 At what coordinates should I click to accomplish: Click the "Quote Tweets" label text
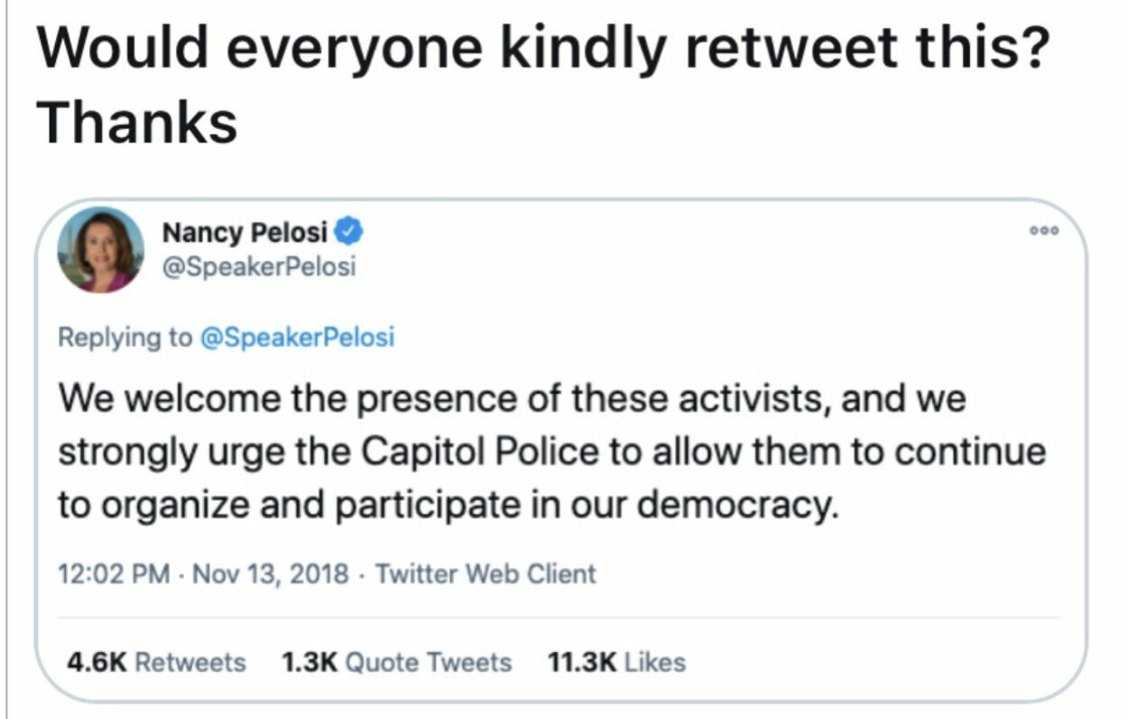pos(429,662)
